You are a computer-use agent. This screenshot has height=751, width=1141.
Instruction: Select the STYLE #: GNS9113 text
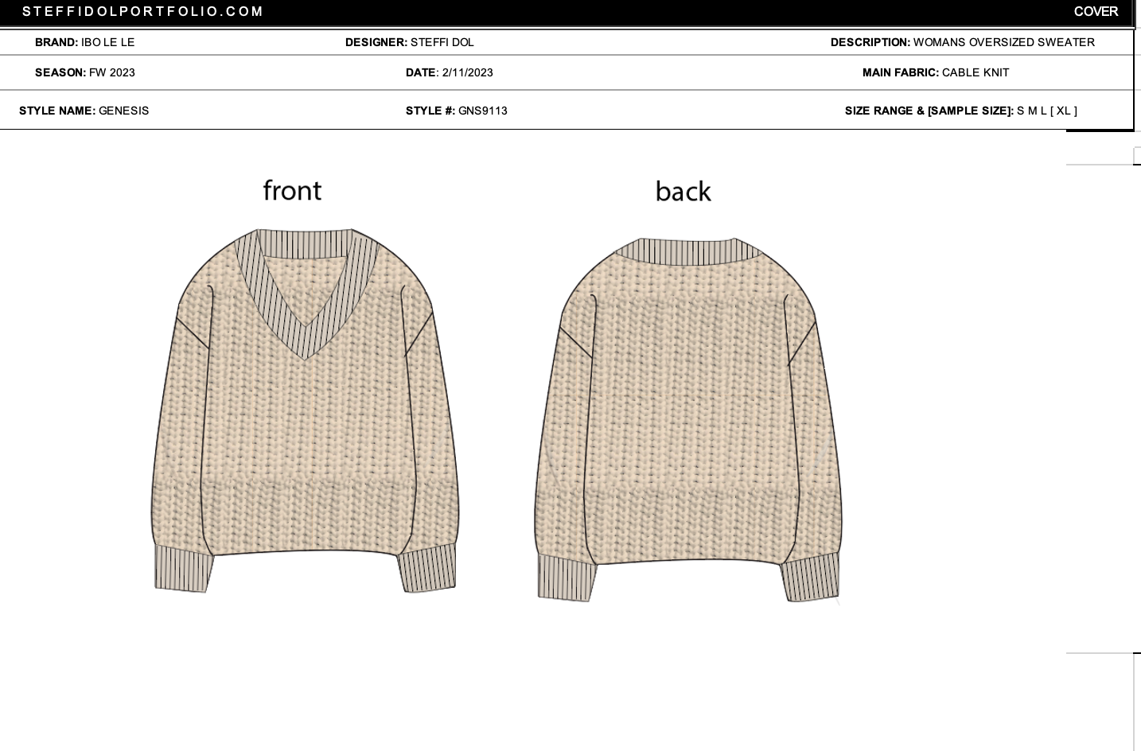[x=457, y=111]
